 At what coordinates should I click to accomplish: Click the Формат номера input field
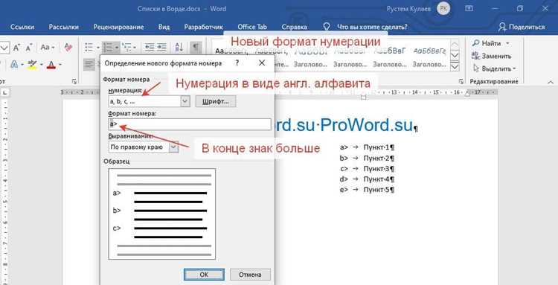189,124
